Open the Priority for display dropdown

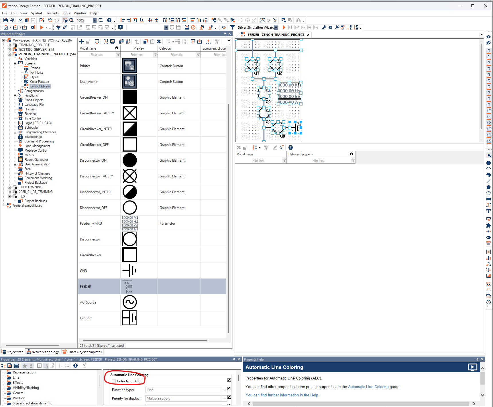[x=225, y=398]
